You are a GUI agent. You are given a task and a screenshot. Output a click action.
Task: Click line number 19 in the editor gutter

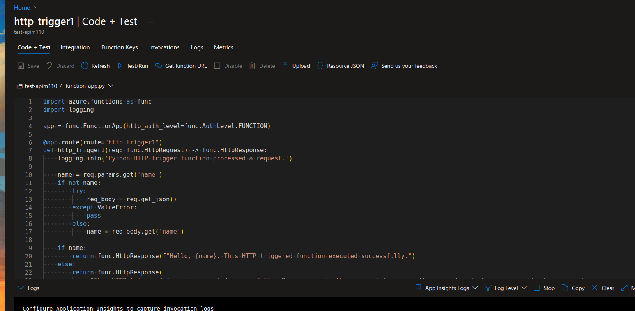pyautogui.click(x=28, y=248)
